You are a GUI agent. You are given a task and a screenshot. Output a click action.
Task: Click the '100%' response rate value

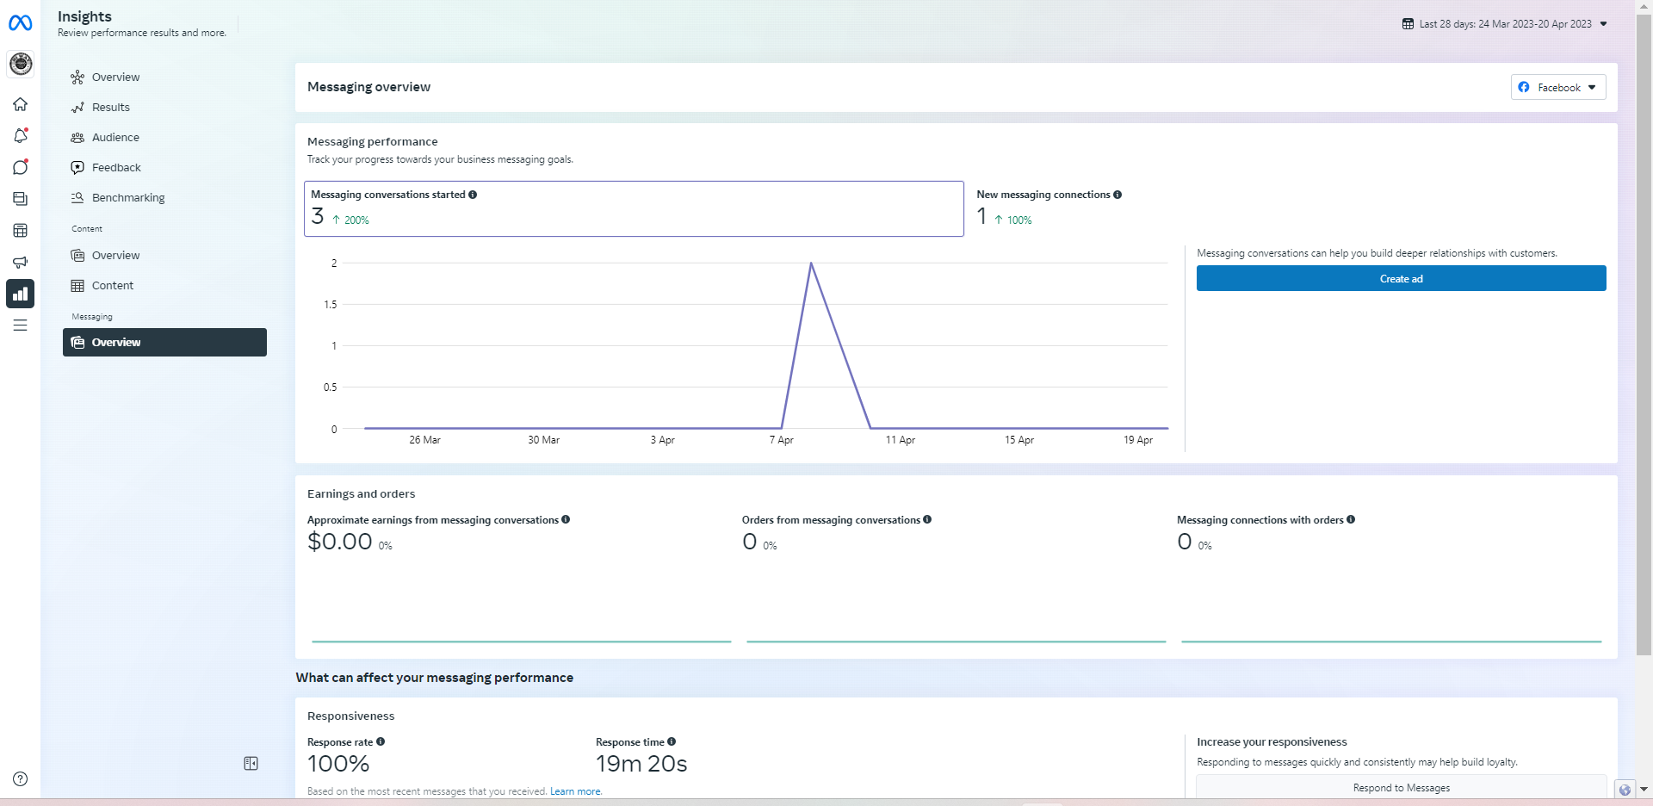[x=338, y=764]
